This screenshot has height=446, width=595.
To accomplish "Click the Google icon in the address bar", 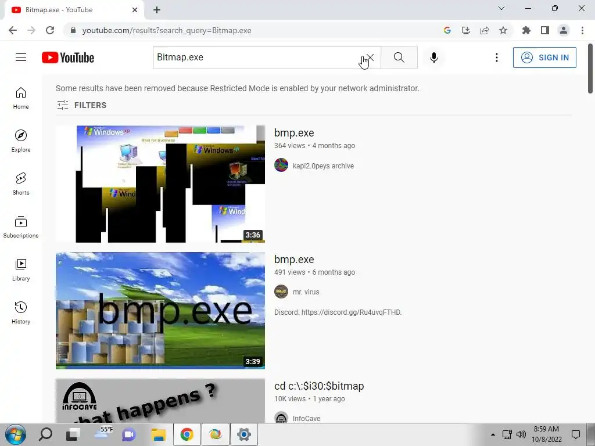I will [447, 30].
